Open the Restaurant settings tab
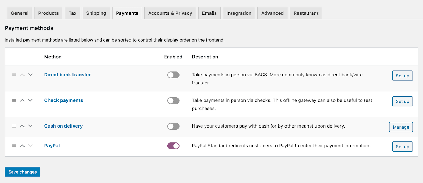423x183 pixels. 306,13
